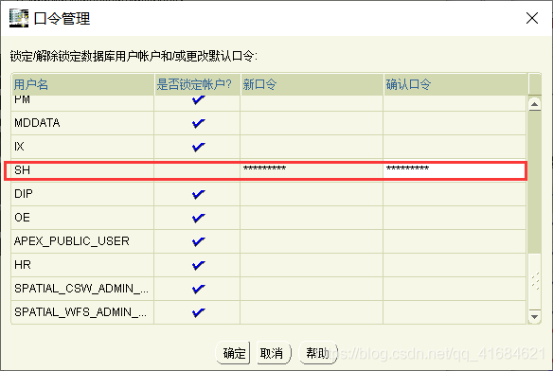Click the 取消 button
Image resolution: width=553 pixels, height=371 pixels.
(x=274, y=353)
